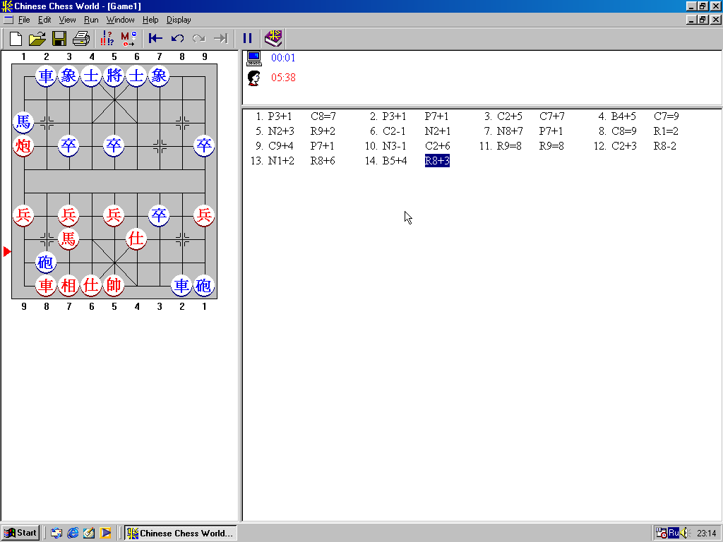Viewport: 723px width, 542px height.
Task: Select the blue cannon 砲 above the red chariot
Action: [46, 263]
